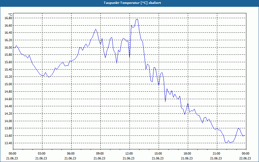This screenshot has height=162, width=259.
Task: Select the 16,00 y-axis value
Action: point(8,47)
